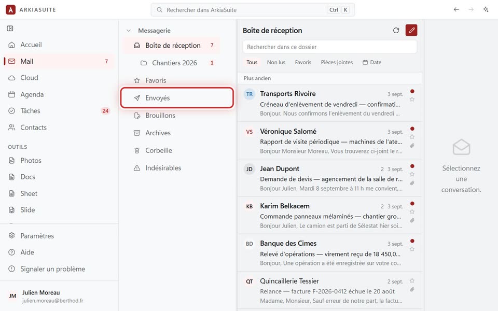Go back using the left arrow icon
This screenshot has height=311, width=498.
[x=457, y=9]
